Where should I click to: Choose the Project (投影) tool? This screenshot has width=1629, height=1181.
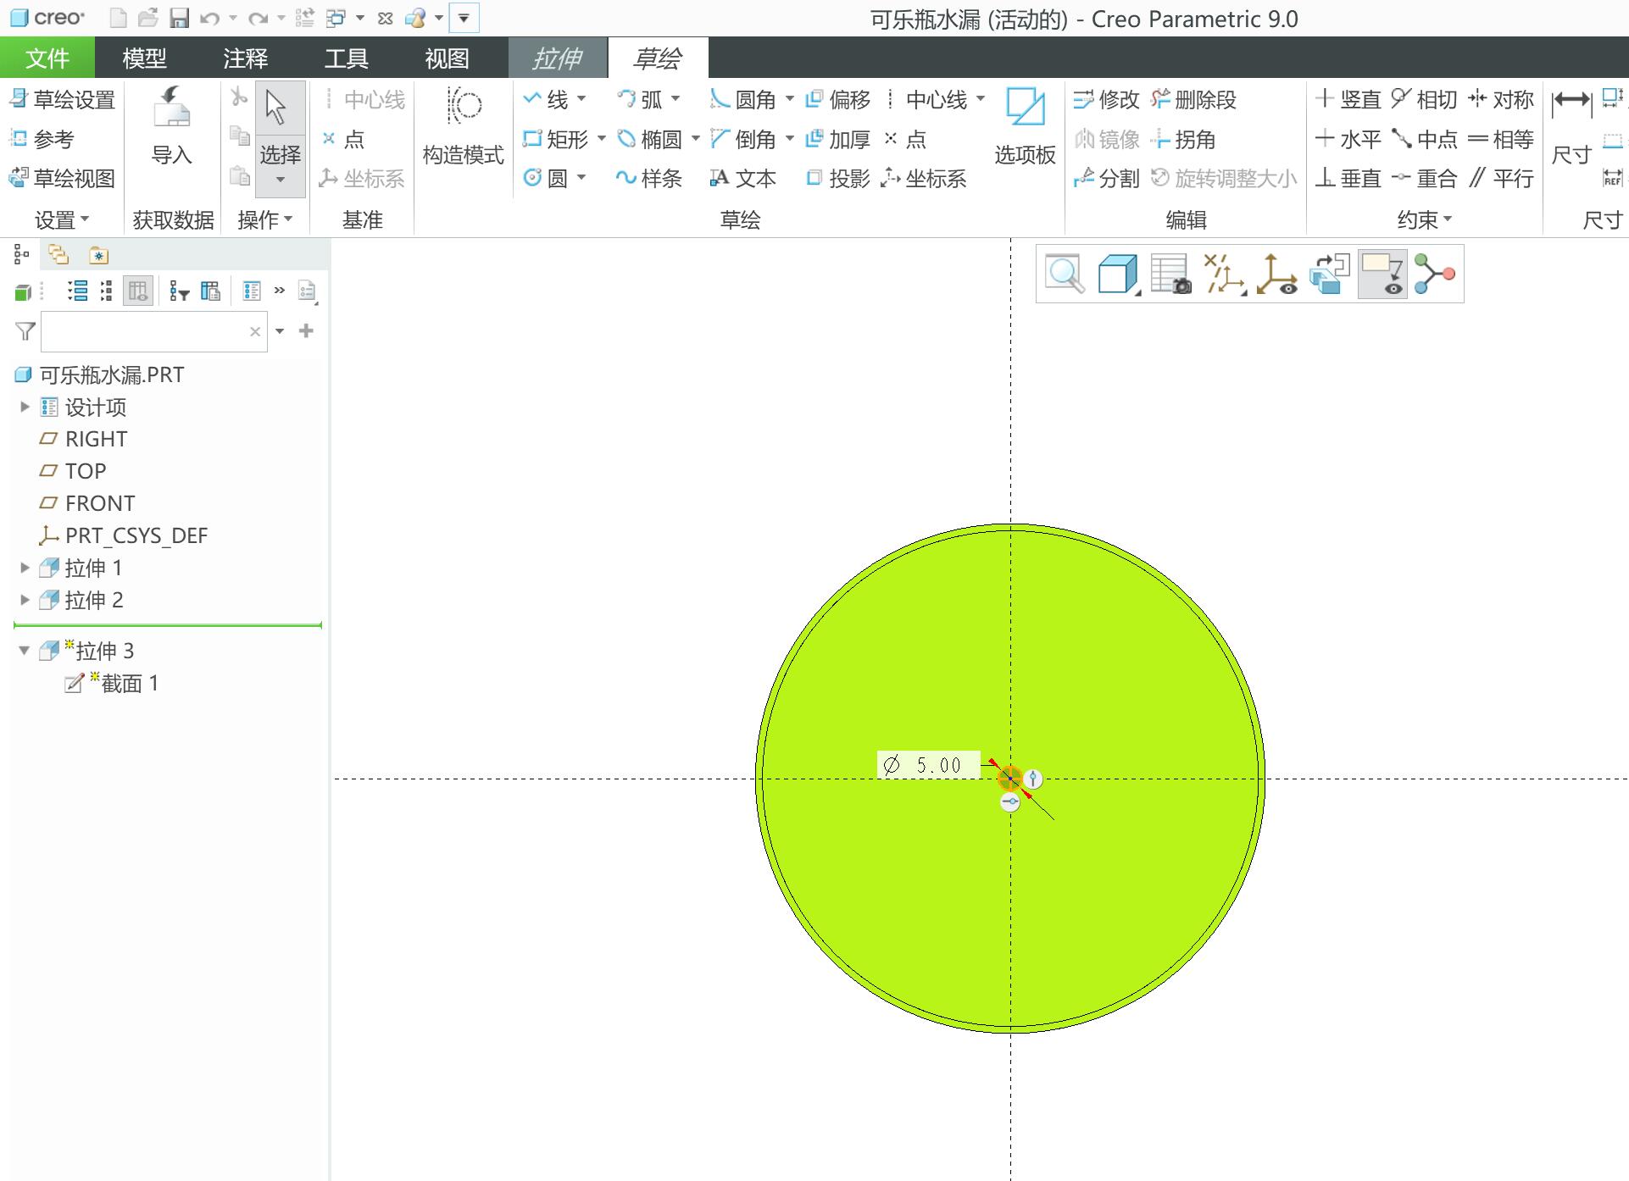(x=837, y=178)
